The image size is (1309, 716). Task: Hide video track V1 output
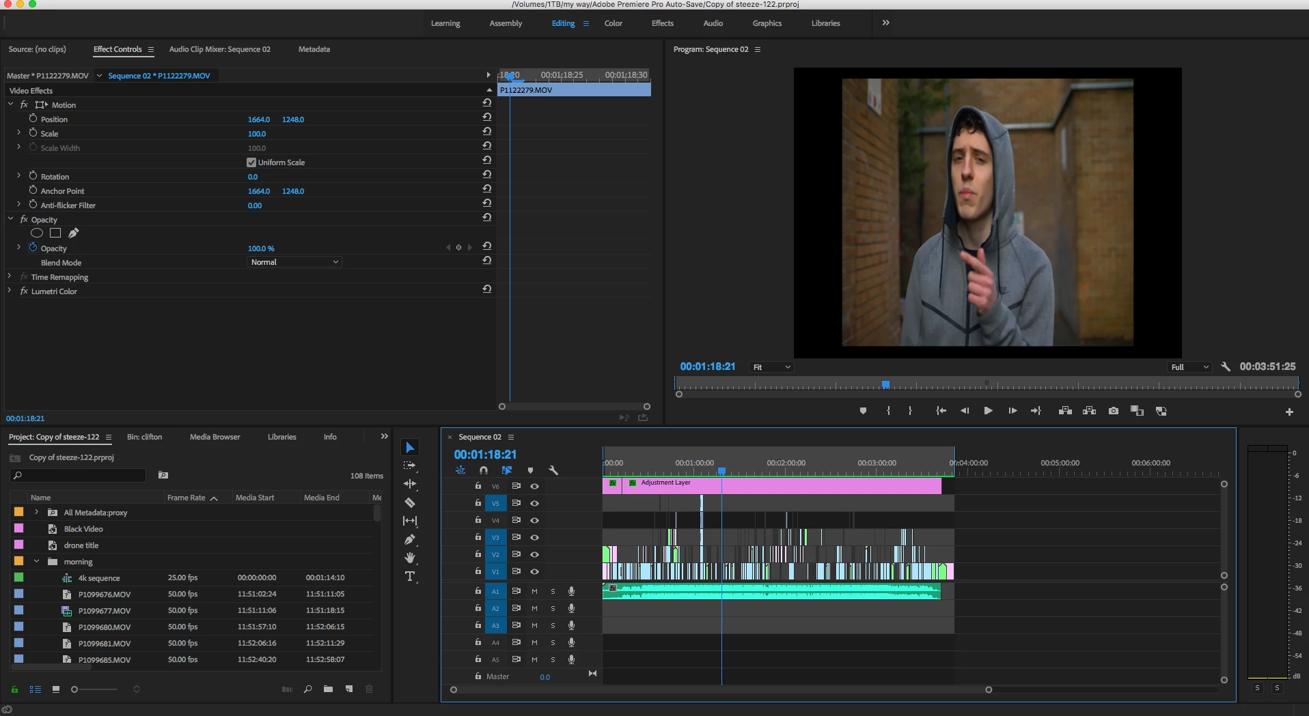[x=535, y=572]
